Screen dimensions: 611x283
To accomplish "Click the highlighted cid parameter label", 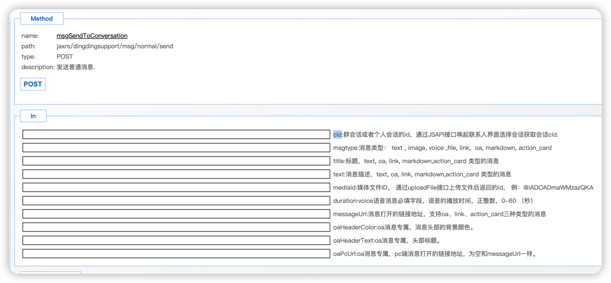I will click(x=337, y=135).
